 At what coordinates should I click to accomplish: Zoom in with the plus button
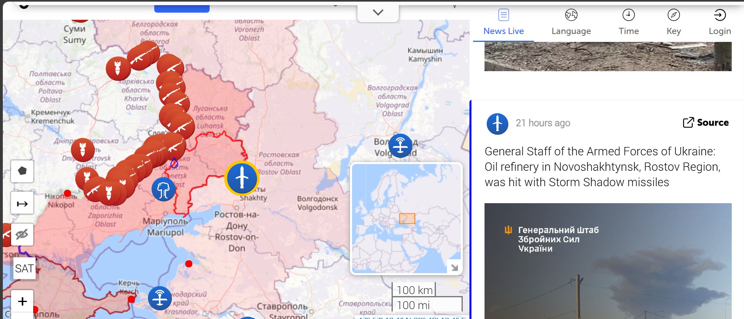click(22, 301)
